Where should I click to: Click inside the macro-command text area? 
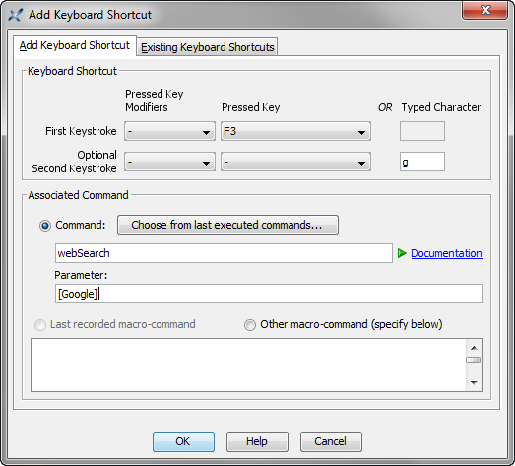click(248, 365)
